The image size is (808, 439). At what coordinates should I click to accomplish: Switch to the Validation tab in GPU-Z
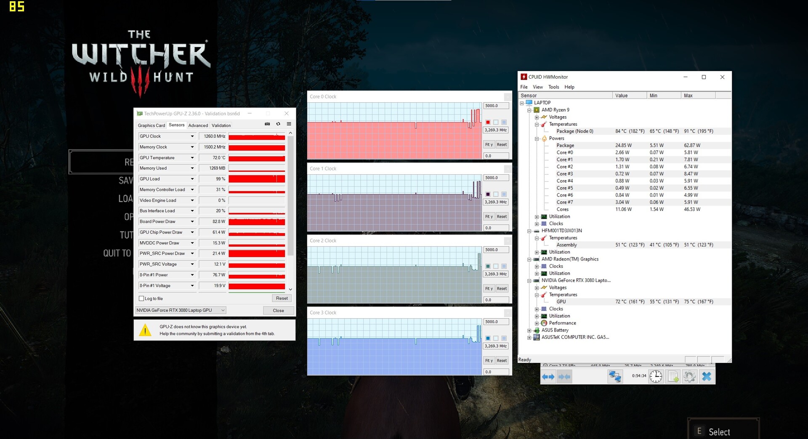pyautogui.click(x=221, y=125)
